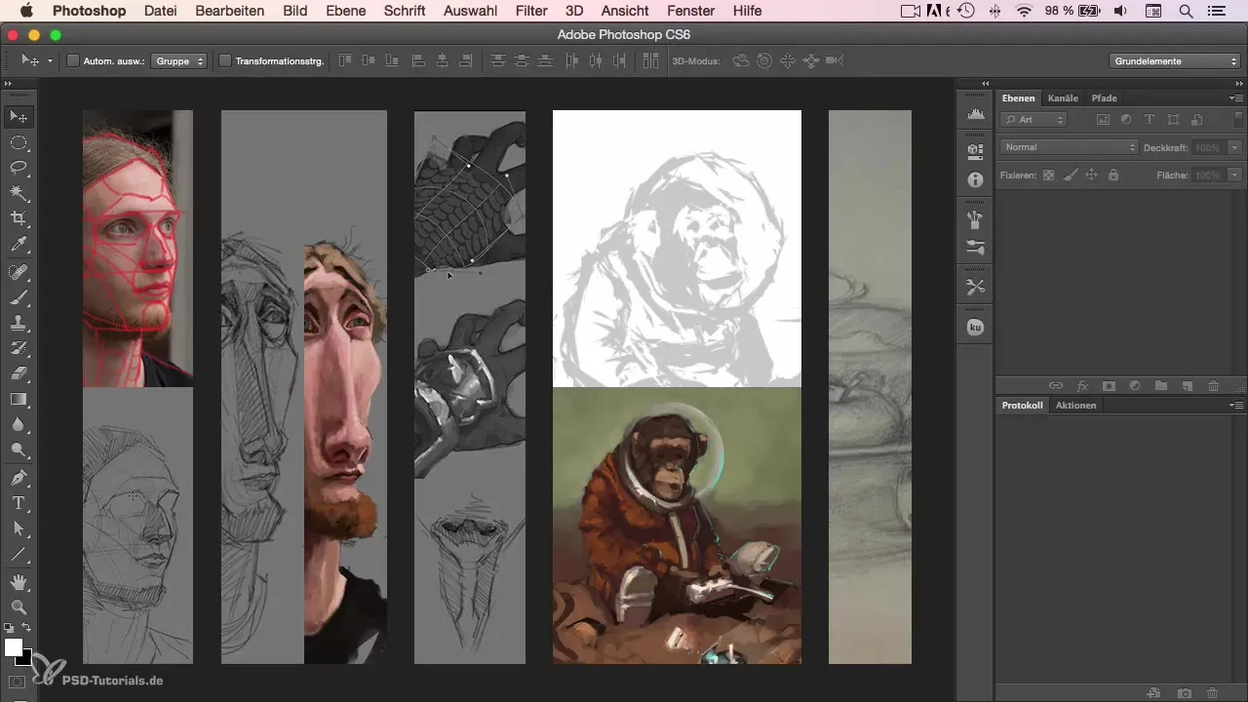Open the Fläche fill dropdown arrow
Image resolution: width=1248 pixels, height=702 pixels.
point(1234,175)
